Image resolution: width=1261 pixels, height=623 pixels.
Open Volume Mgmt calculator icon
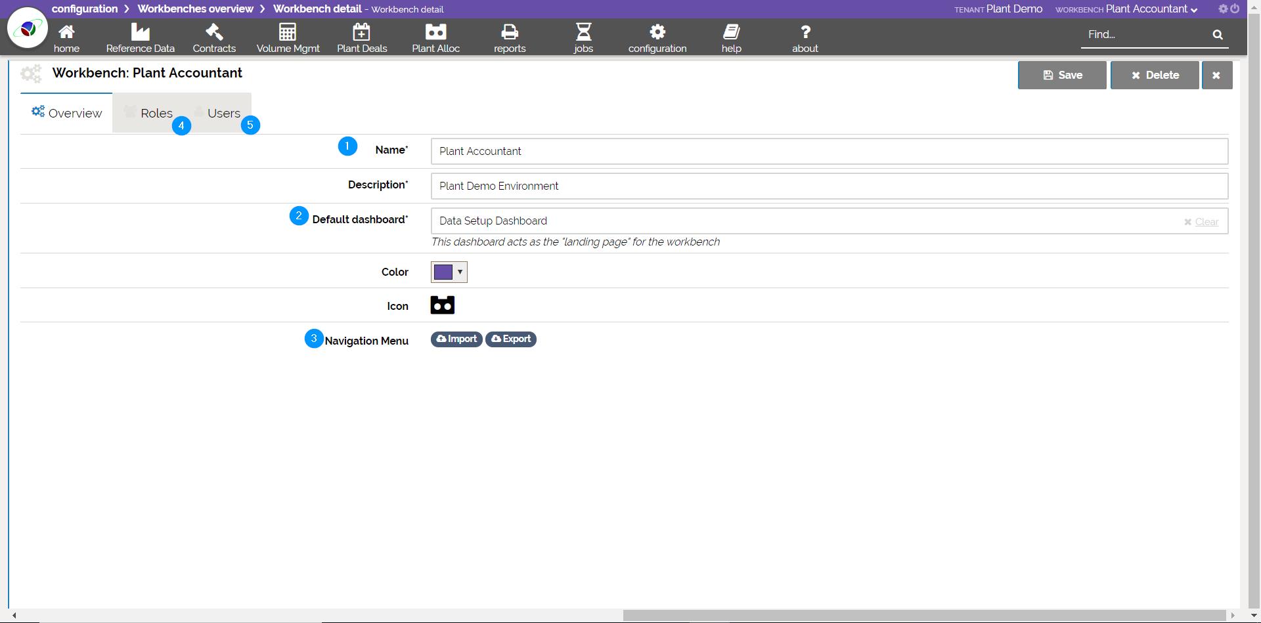coord(288,32)
